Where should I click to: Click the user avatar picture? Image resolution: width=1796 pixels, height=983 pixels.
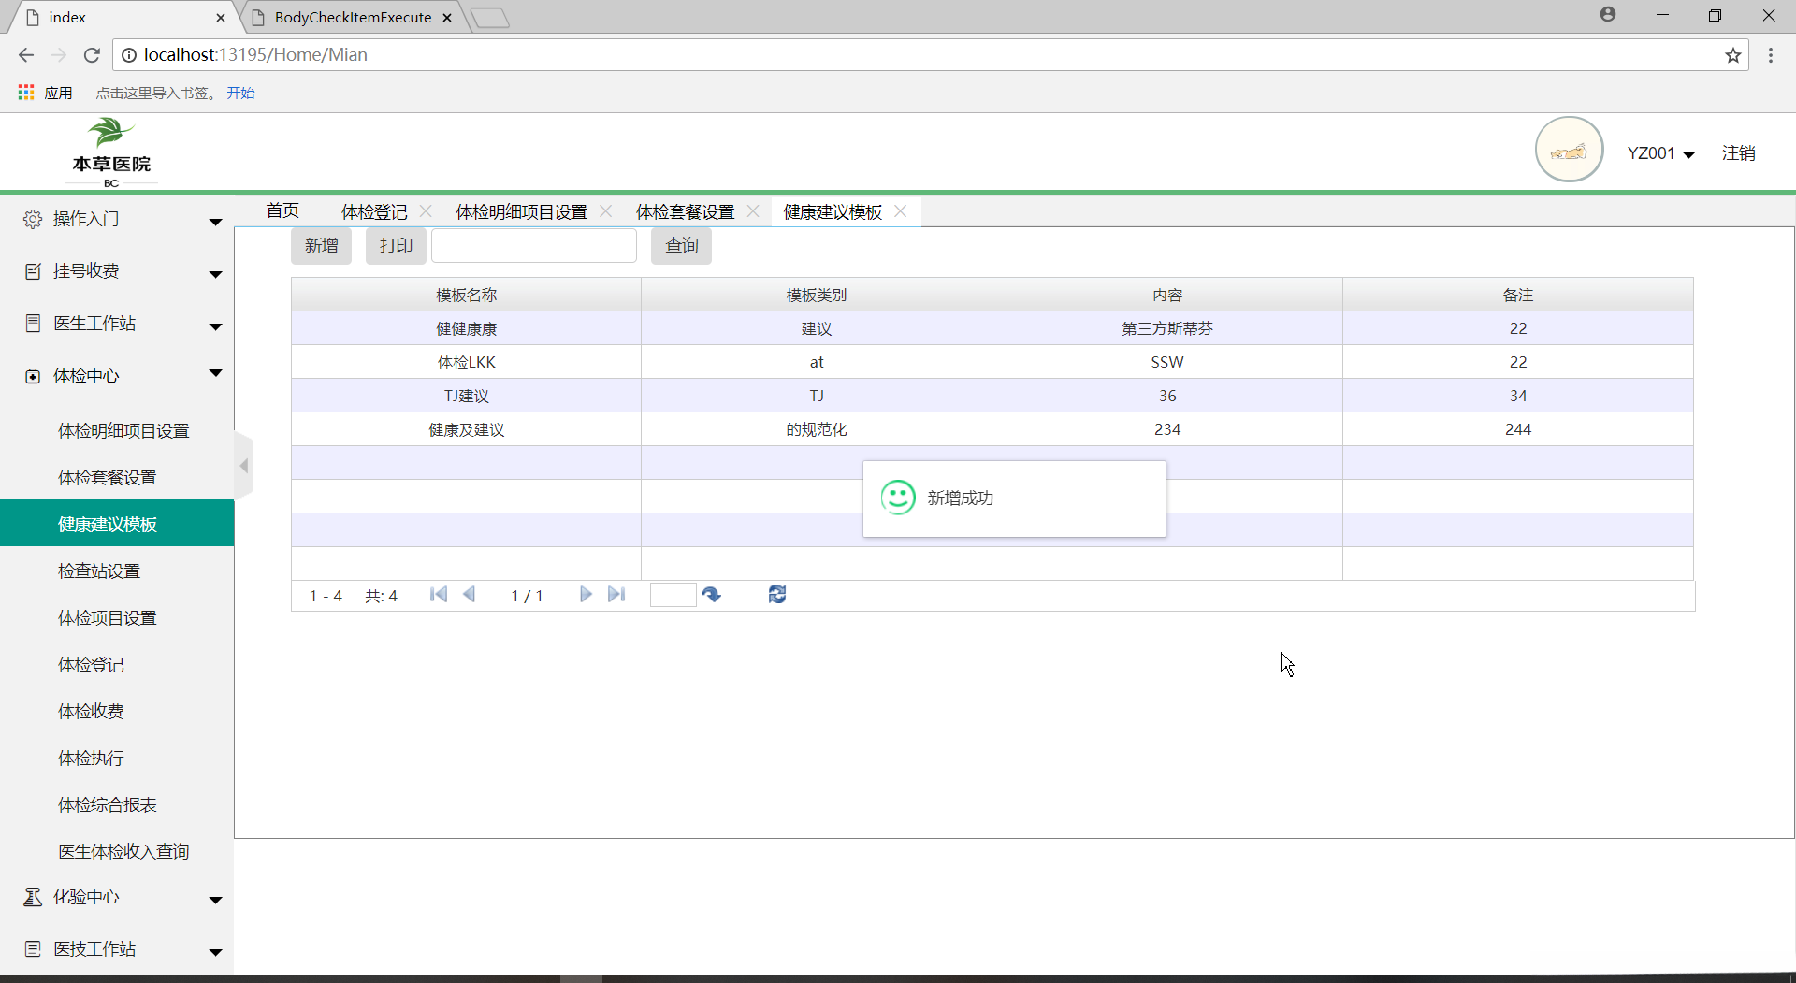[x=1570, y=150]
